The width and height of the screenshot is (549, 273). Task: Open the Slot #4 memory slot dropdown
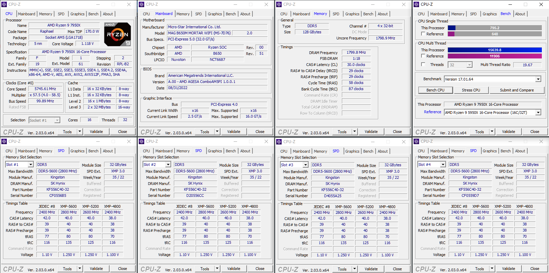coord(443,165)
